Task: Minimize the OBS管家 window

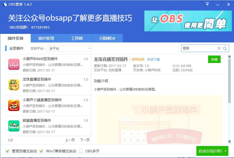Action: 218,5
